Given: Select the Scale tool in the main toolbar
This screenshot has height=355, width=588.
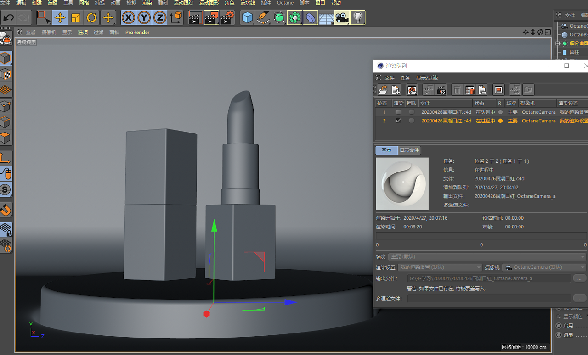Looking at the screenshot, I should coord(76,18).
